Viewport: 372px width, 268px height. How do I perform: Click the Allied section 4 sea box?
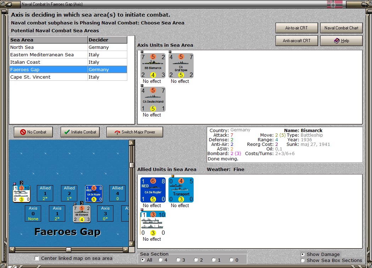(117, 193)
